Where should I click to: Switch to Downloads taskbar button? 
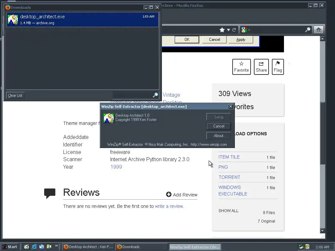141,247
